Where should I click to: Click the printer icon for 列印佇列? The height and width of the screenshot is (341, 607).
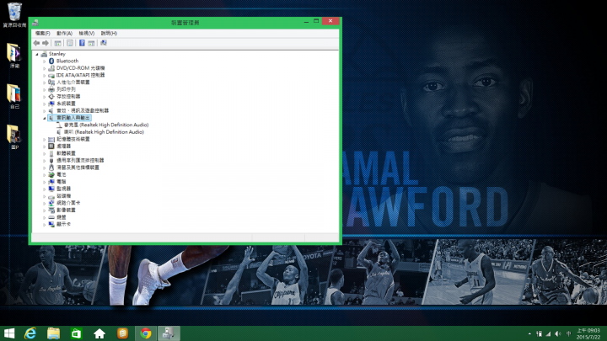tap(51, 89)
